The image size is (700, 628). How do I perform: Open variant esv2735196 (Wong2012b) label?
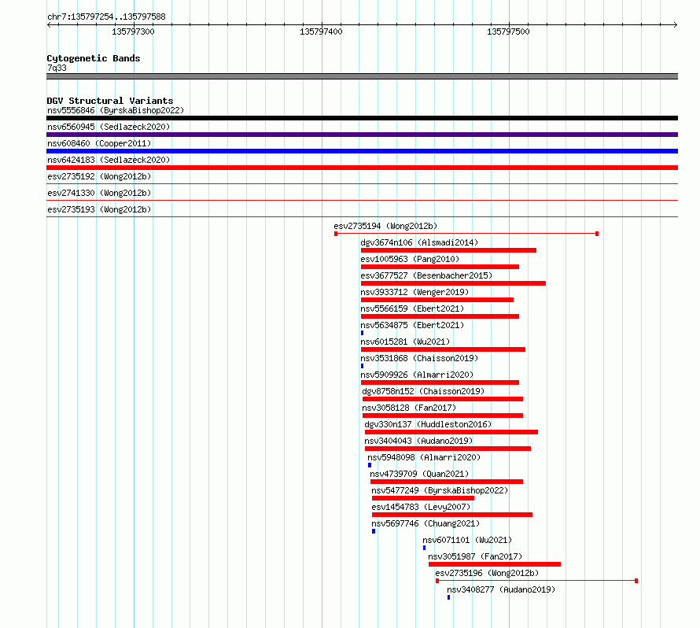[487, 573]
